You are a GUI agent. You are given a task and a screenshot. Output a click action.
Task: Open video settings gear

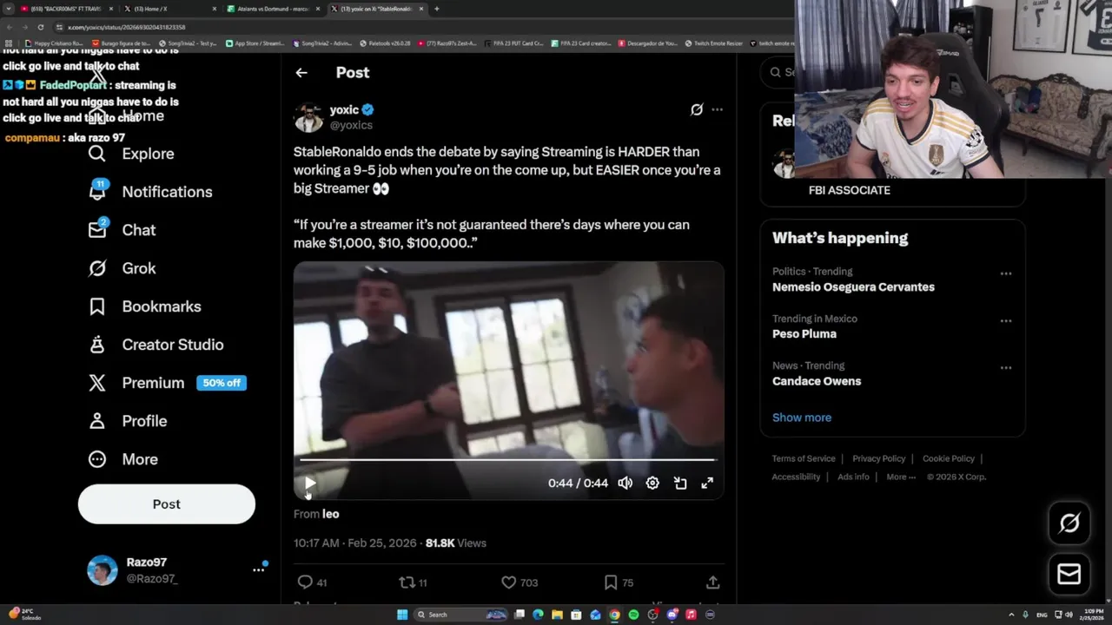[652, 484]
